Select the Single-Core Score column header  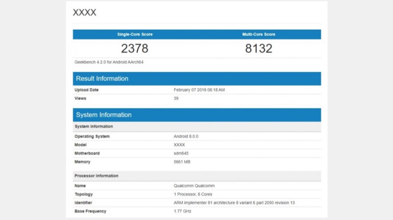(134, 34)
